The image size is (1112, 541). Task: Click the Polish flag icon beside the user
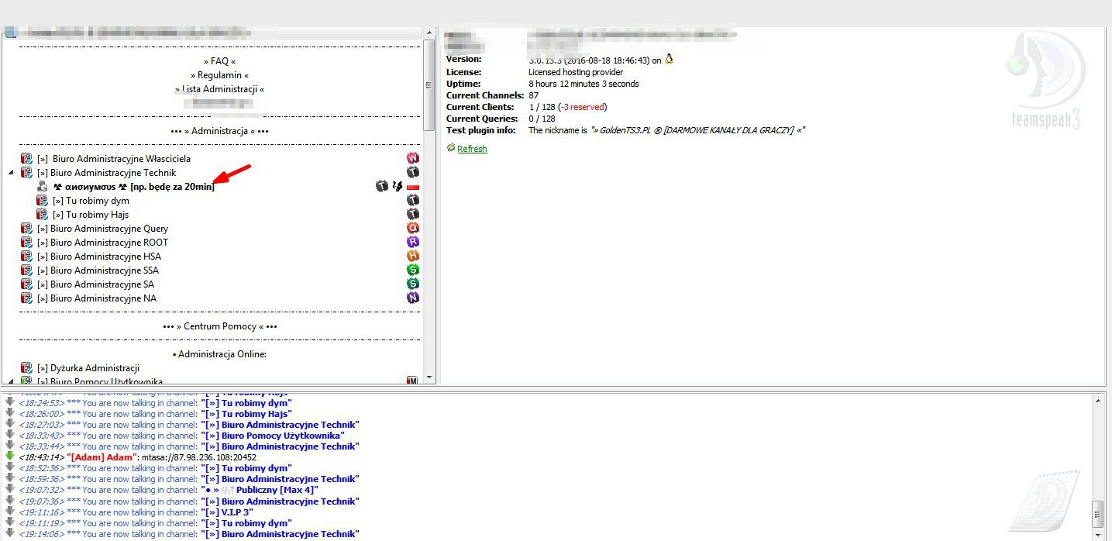click(x=413, y=187)
